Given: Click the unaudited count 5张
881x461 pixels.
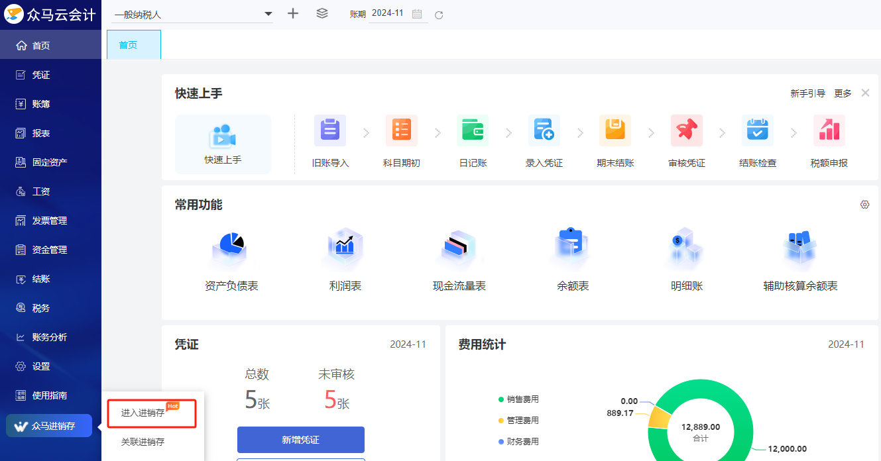Looking at the screenshot, I should (x=337, y=399).
